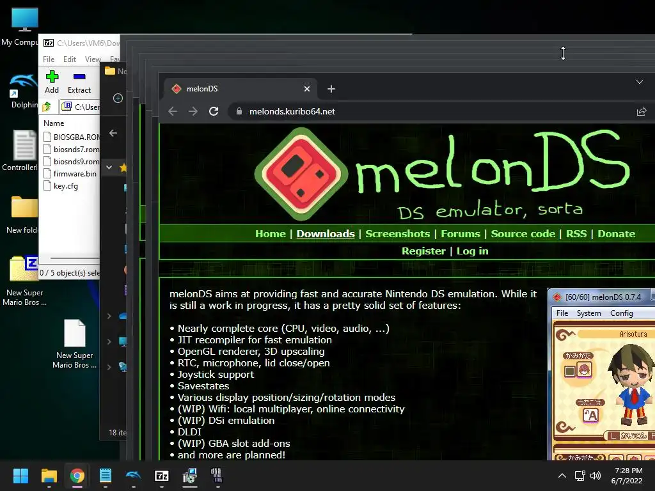Open 7-Zip from the taskbar
Screen dimensions: 655x491
[162, 476]
